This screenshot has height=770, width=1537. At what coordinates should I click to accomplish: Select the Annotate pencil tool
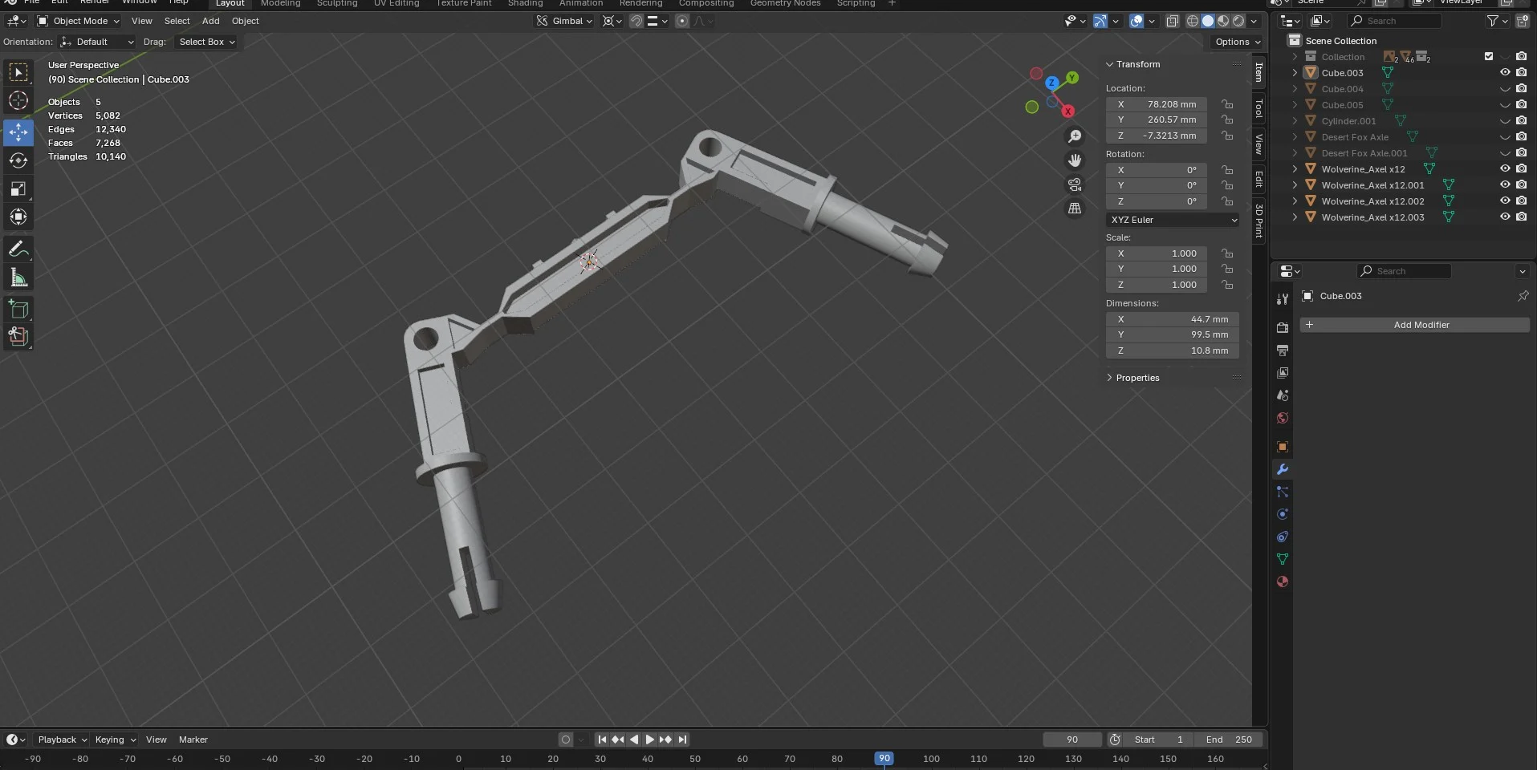[18, 249]
